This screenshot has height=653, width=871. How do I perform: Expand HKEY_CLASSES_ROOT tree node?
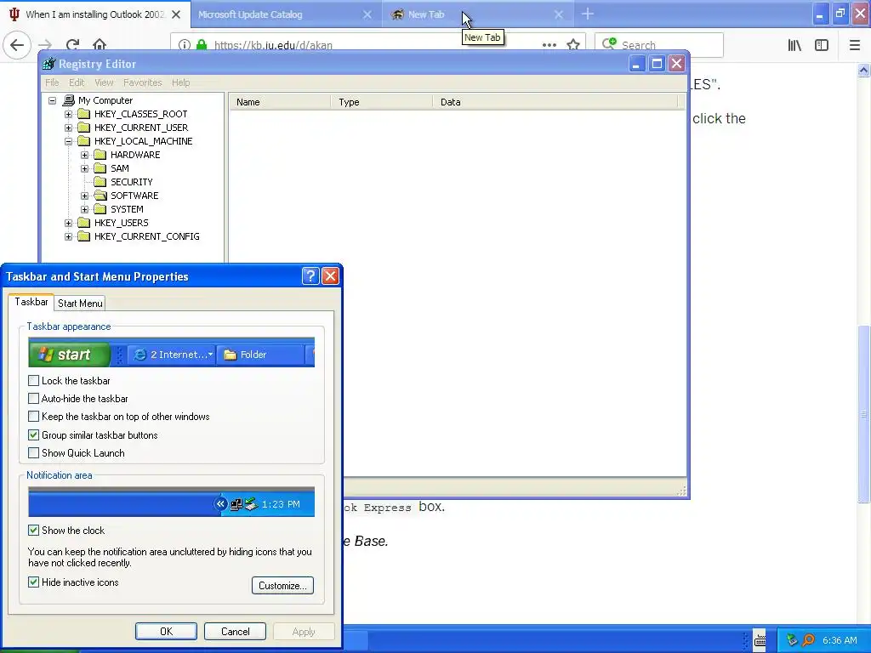click(68, 115)
